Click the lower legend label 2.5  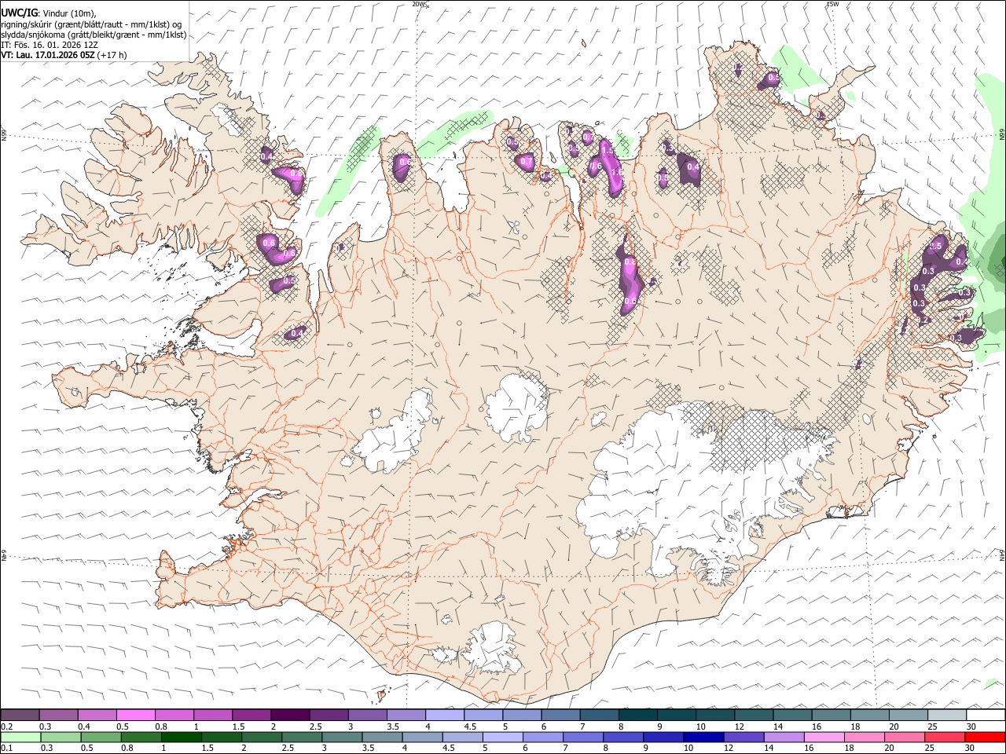pos(288,748)
